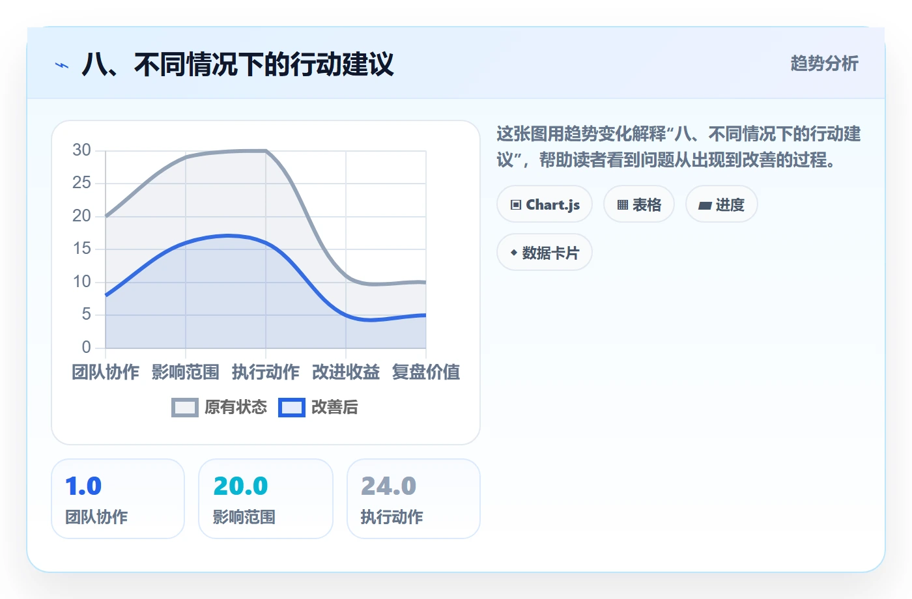Click the 团队协作 x-axis label

pyautogui.click(x=106, y=372)
